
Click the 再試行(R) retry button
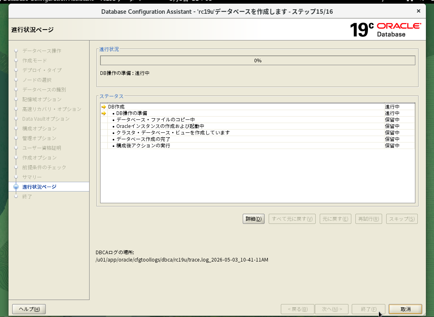click(x=369, y=219)
